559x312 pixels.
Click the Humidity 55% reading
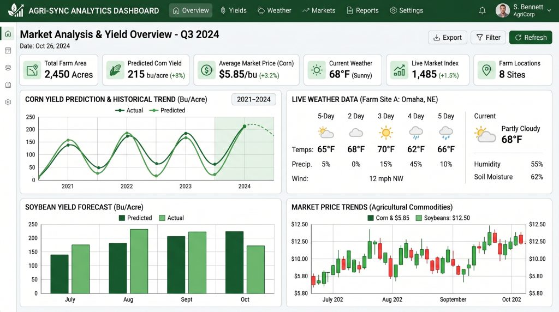click(508, 164)
